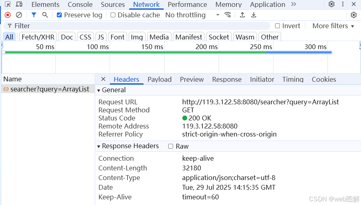
Task: Stop recording the network log
Action: (x=8, y=15)
